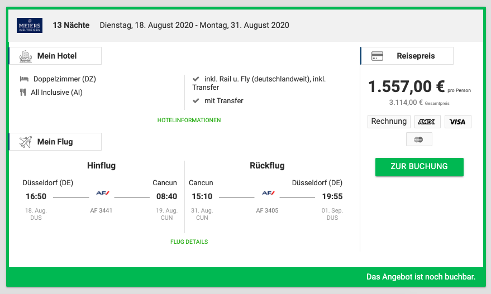This screenshot has width=491, height=294.
Task: Click the bed icon next to Doppelzimmer
Action: pyautogui.click(x=24, y=79)
